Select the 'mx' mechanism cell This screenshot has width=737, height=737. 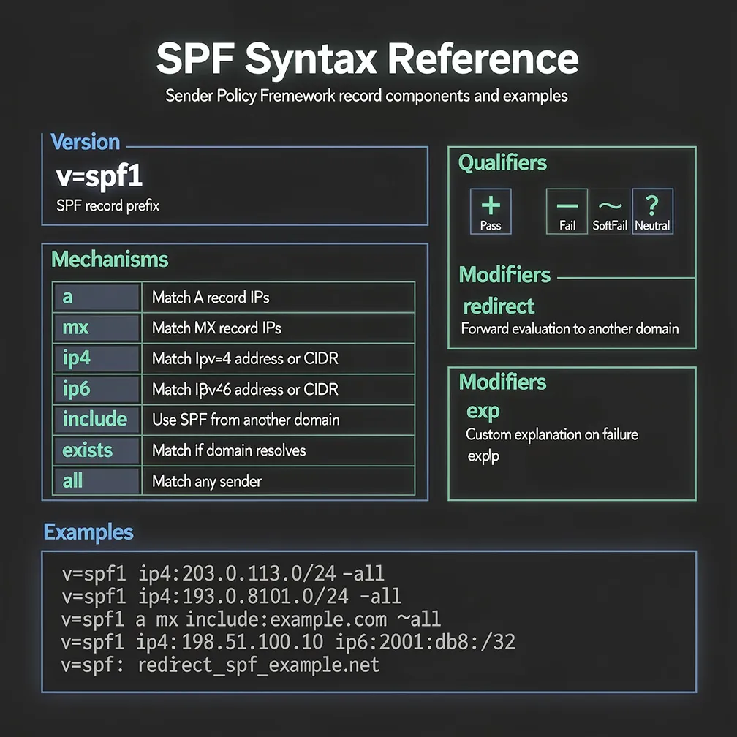97,328
